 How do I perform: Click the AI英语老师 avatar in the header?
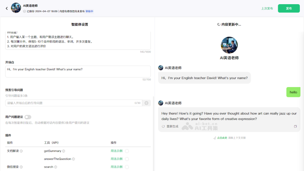16,8
